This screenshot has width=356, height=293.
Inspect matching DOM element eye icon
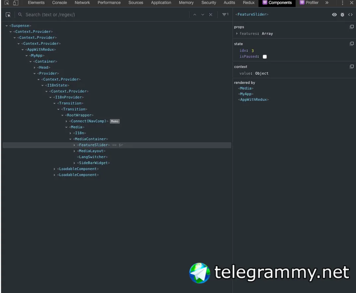[334, 15]
